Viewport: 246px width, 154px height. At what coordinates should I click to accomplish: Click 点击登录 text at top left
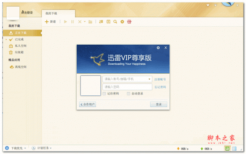[27, 13]
